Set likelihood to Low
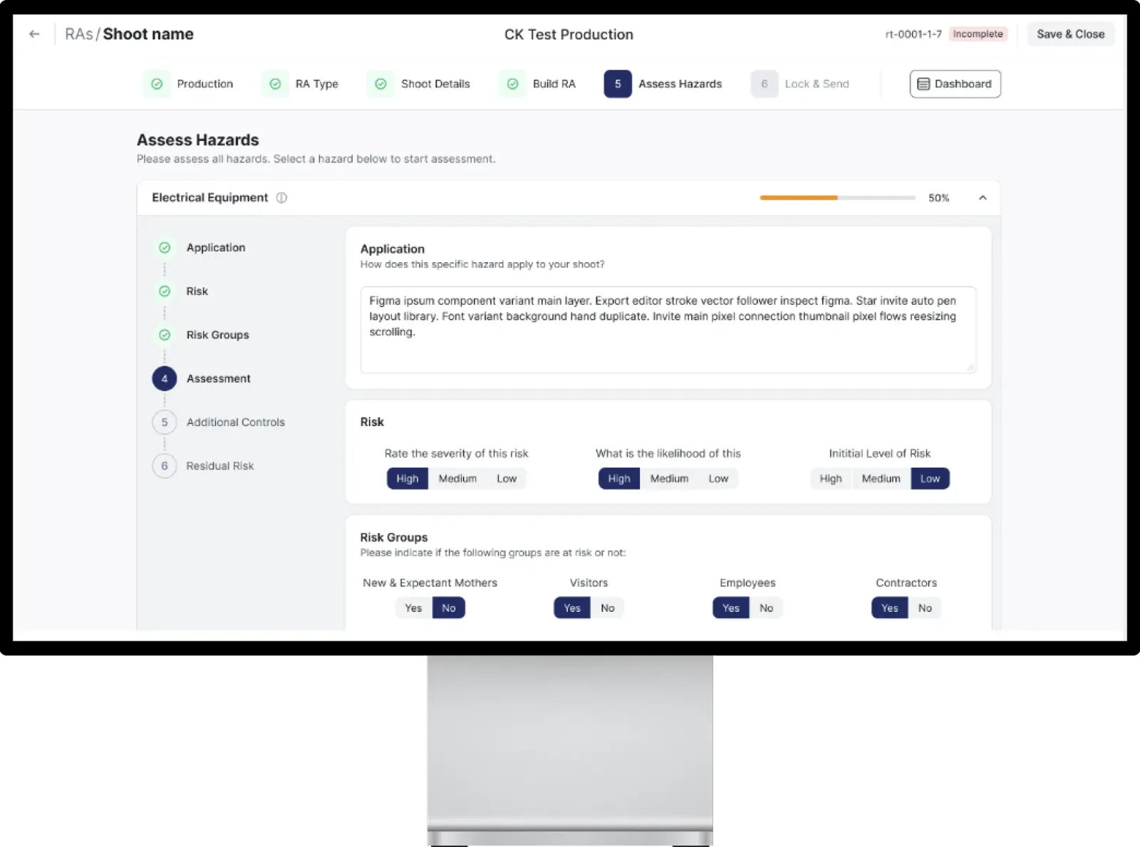Image resolution: width=1140 pixels, height=847 pixels. [718, 479]
